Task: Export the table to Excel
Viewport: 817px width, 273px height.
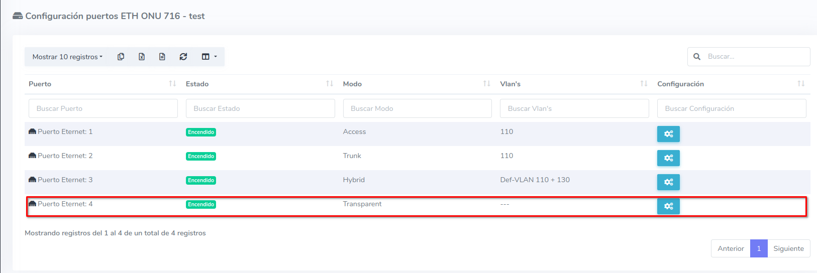Action: [142, 57]
